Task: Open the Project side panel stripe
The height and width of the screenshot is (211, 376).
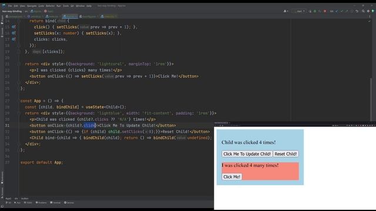Action: 2,20
